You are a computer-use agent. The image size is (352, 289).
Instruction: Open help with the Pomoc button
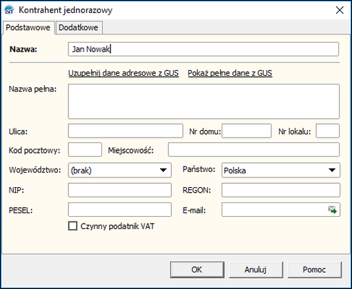(x=315, y=270)
